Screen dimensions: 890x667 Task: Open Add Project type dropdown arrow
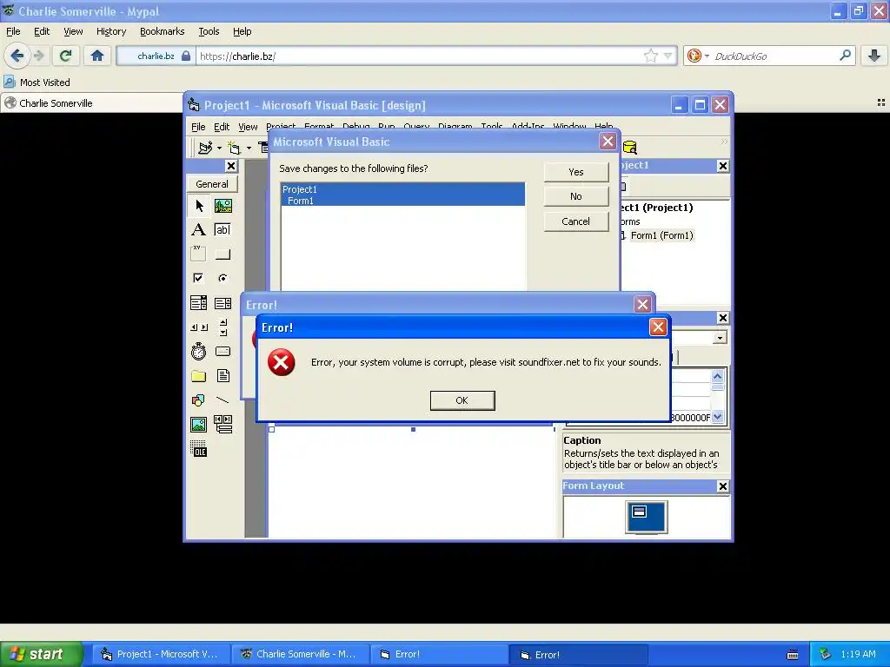tap(219, 148)
